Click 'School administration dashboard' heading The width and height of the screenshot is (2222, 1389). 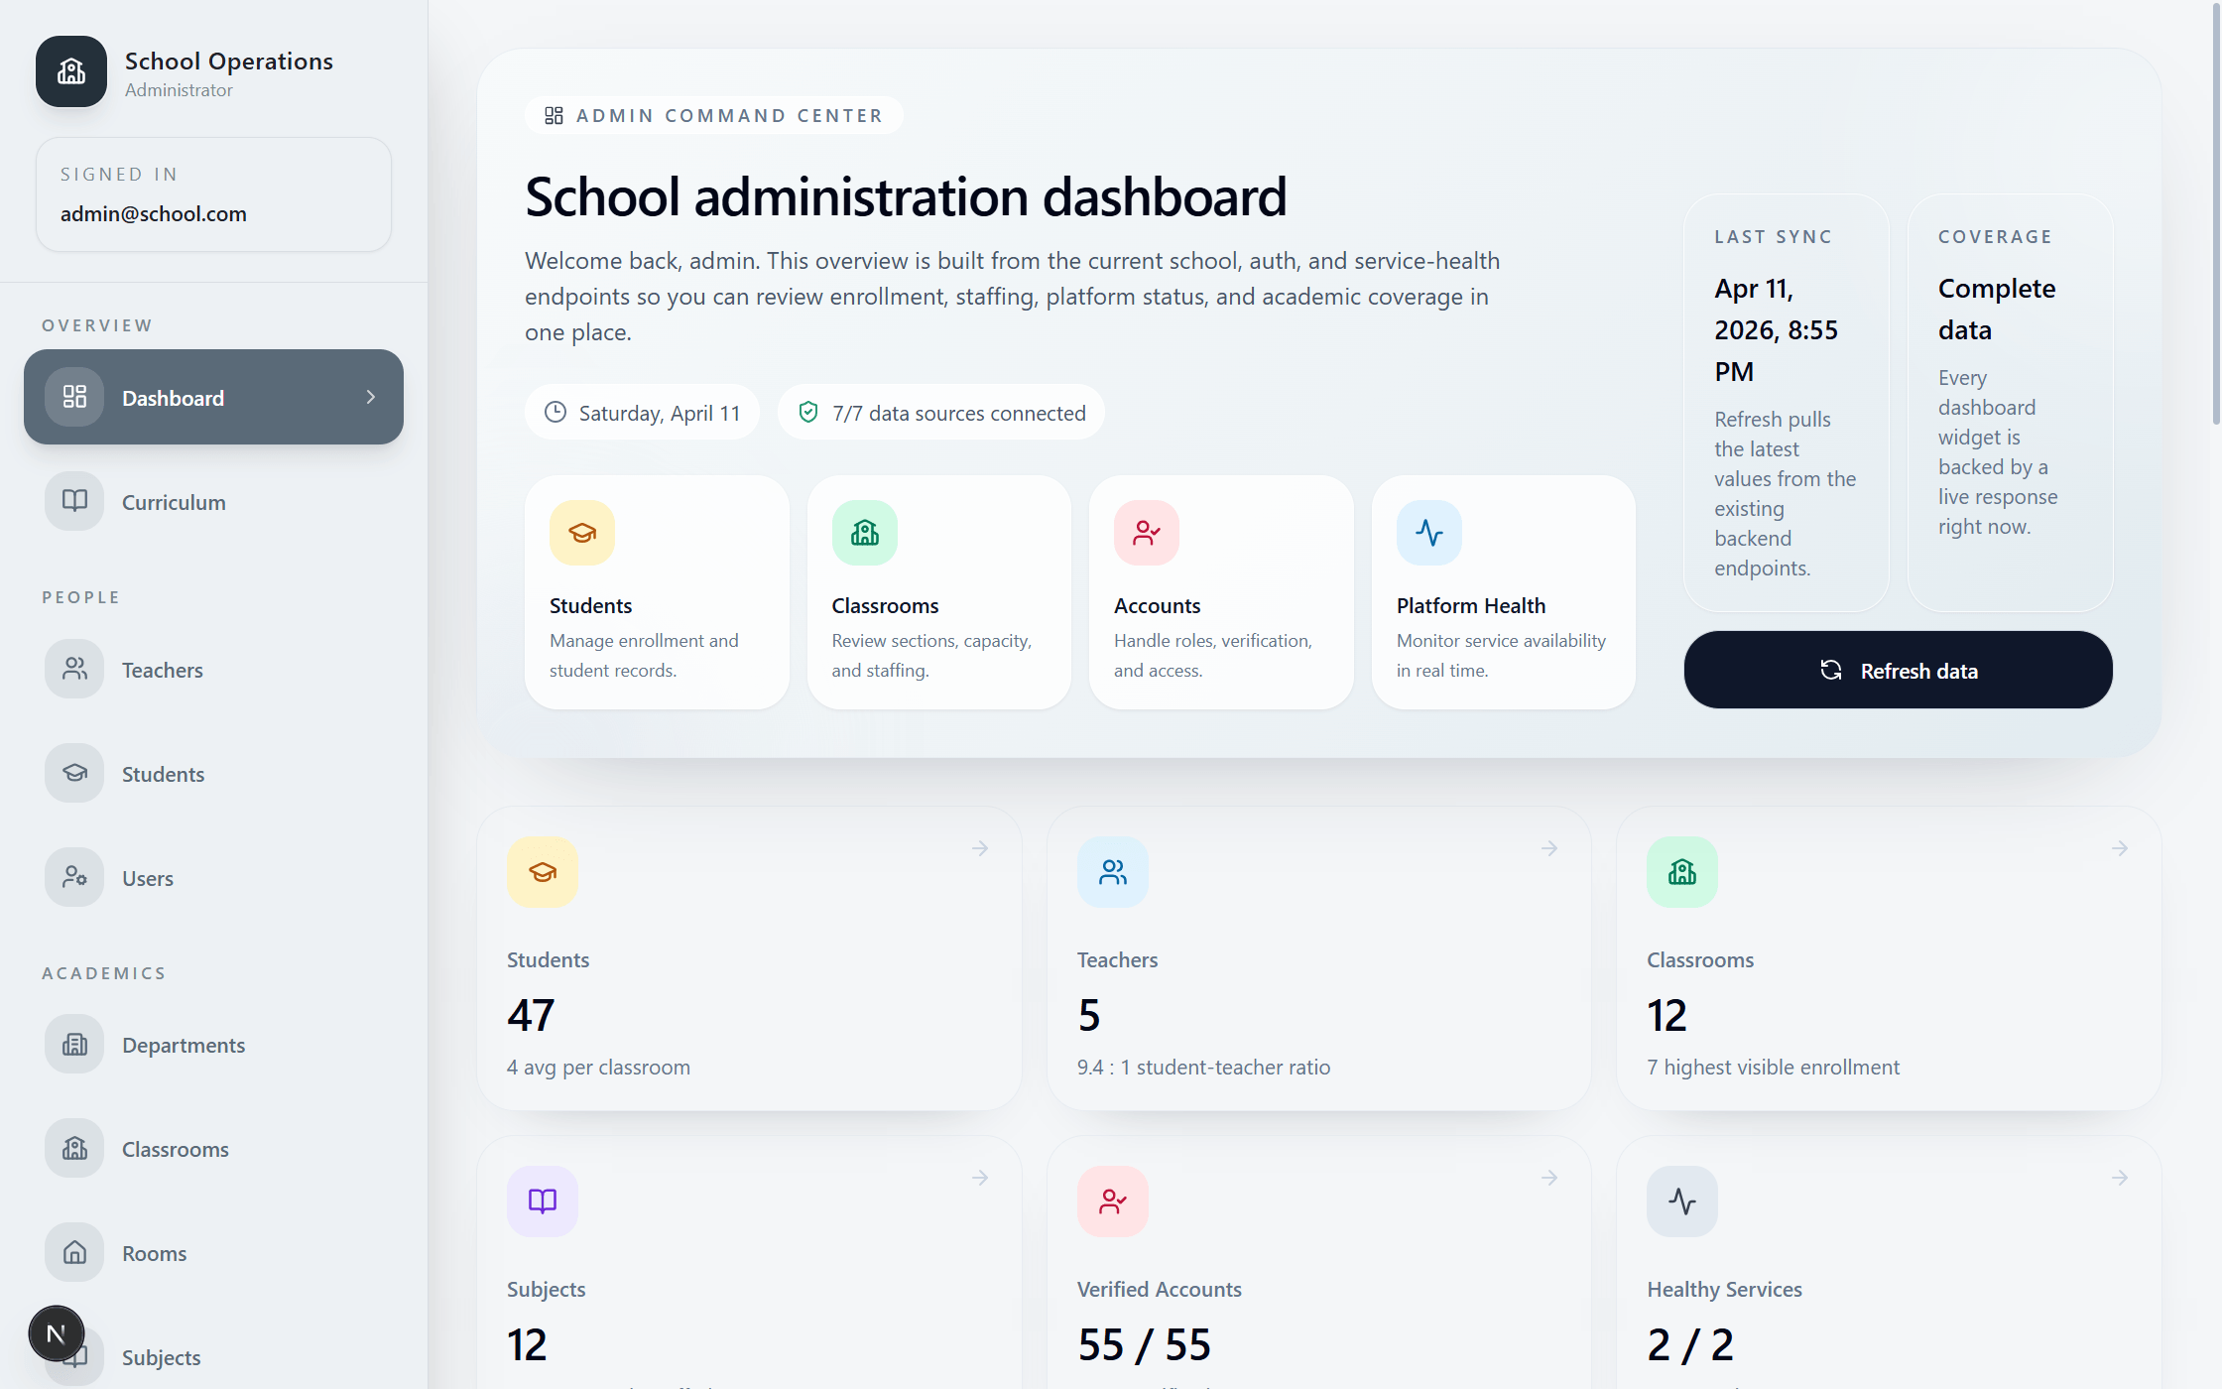[x=906, y=196]
